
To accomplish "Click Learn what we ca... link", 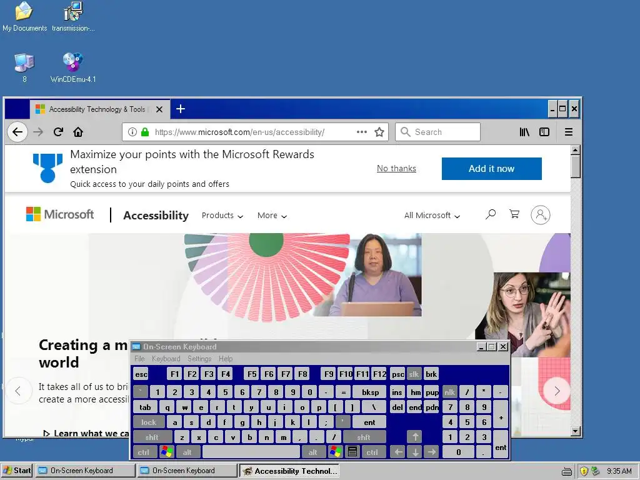I will (86, 433).
